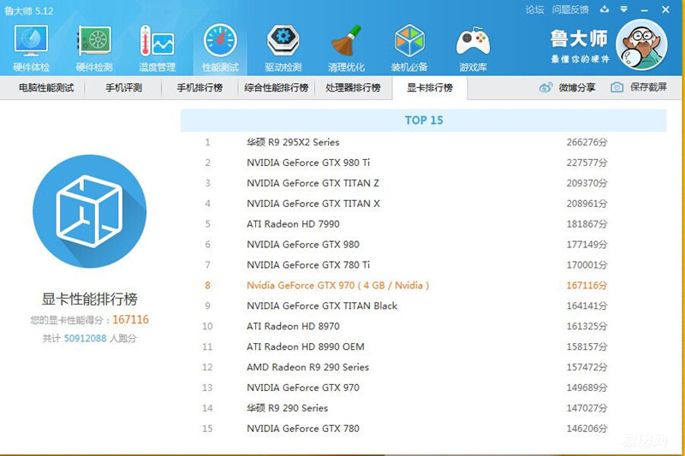
Task: Select highlighted Nvidia GeForce GTX 970 4 GB row
Action: coord(424,286)
